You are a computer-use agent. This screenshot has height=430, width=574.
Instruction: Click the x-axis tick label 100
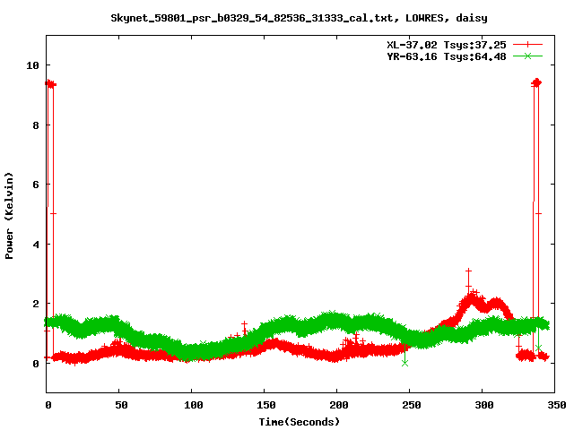coord(194,405)
